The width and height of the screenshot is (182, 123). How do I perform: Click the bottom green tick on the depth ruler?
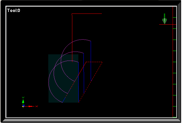[x=174, y=106]
